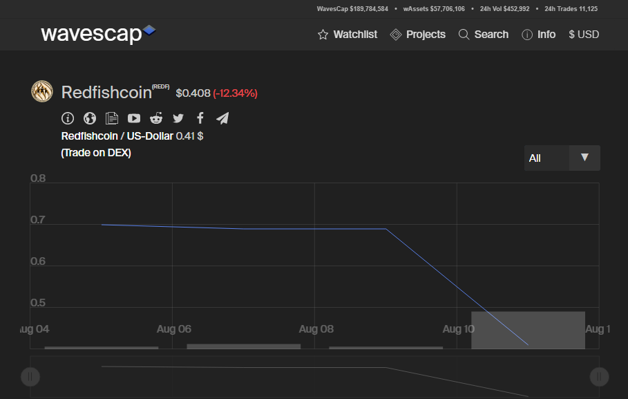Click the Aug 10 volume bar
628x399 pixels.
coord(528,330)
